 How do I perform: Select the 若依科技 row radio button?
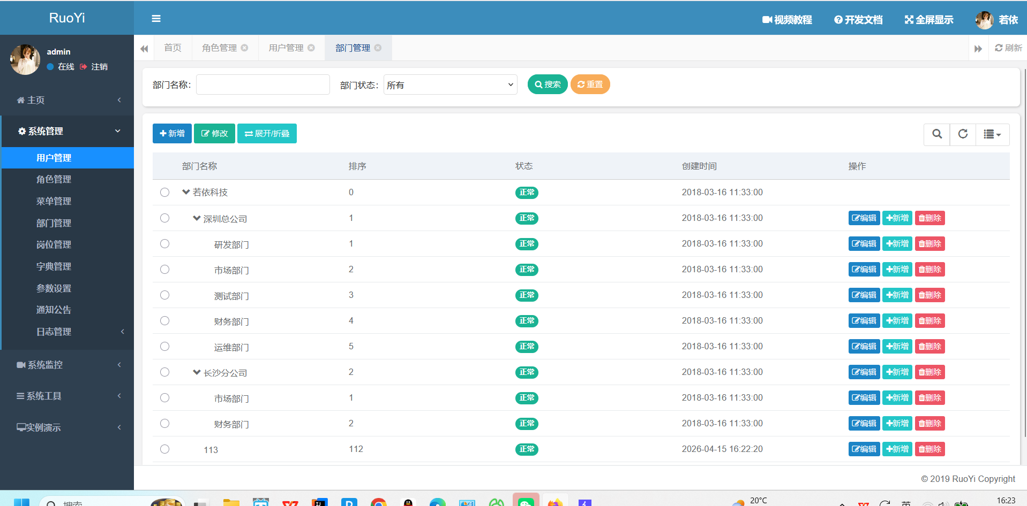pyautogui.click(x=164, y=193)
